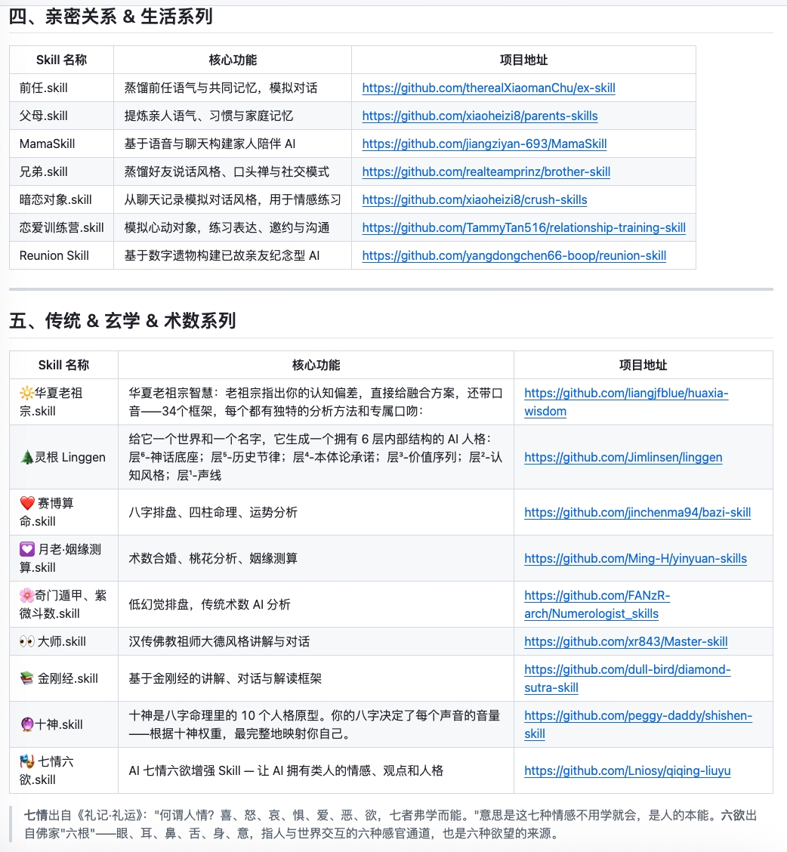Click the description 基于语音与聊天构建家人陪伴 AI
Viewport: 787px width, 852px height.
click(210, 144)
